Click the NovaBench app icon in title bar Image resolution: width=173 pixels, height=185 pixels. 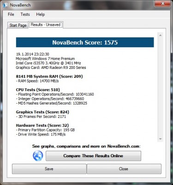click(5, 5)
